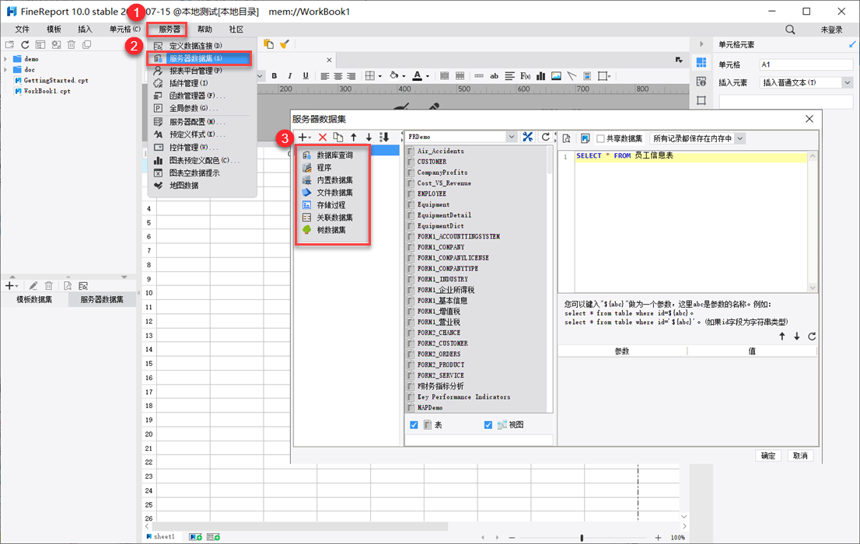Open 帮助 menu
The height and width of the screenshot is (544, 860).
[205, 29]
